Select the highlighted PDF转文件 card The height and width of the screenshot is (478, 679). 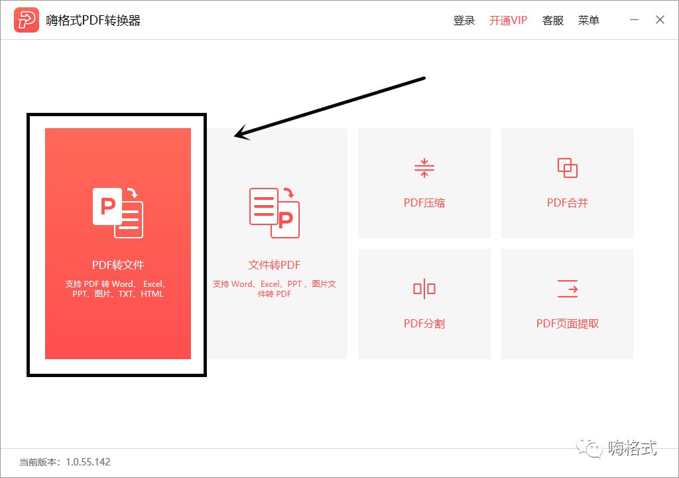[117, 242]
